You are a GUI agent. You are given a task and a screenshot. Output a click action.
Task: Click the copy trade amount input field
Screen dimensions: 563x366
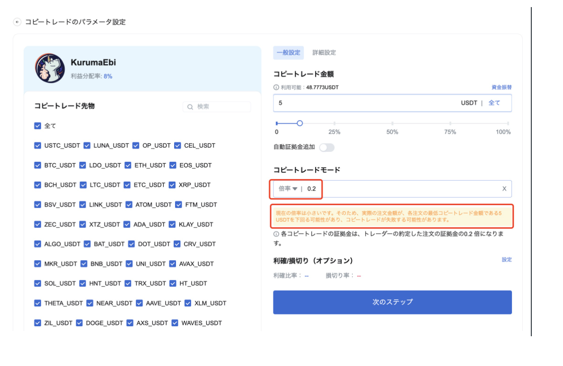click(x=393, y=103)
